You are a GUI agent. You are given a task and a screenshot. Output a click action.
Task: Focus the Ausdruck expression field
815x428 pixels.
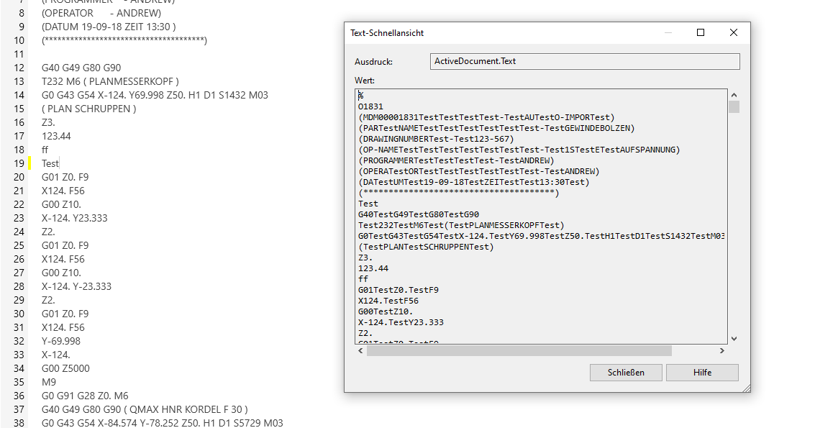coord(584,62)
